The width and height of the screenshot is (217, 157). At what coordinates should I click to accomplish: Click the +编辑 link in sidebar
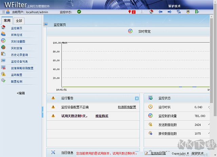tap(21, 93)
